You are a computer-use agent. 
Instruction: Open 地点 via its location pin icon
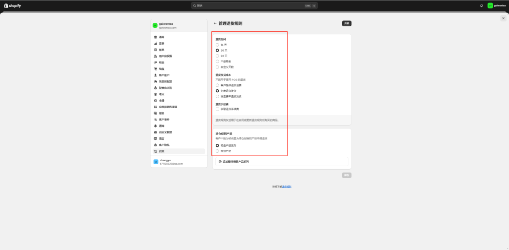tap(156, 94)
